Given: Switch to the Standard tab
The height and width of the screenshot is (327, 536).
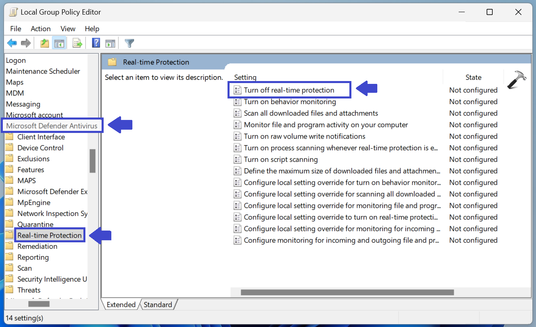Looking at the screenshot, I should pos(158,304).
